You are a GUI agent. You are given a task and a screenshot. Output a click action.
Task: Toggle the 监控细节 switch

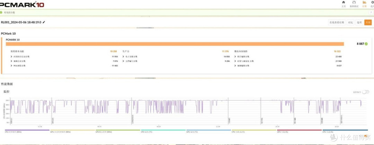click(x=365, y=92)
